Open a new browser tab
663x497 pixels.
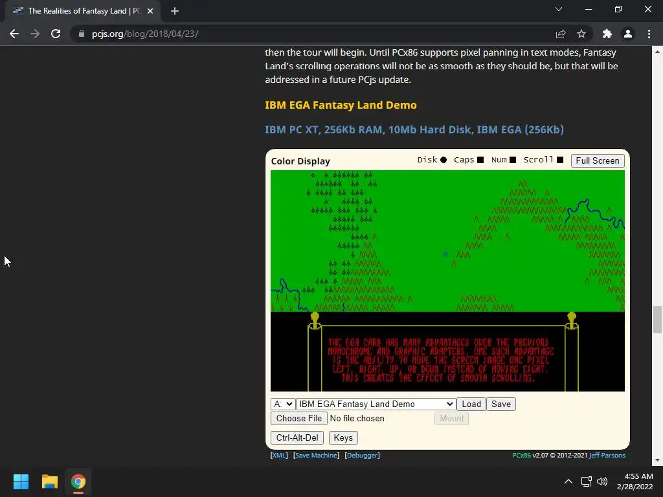point(175,11)
